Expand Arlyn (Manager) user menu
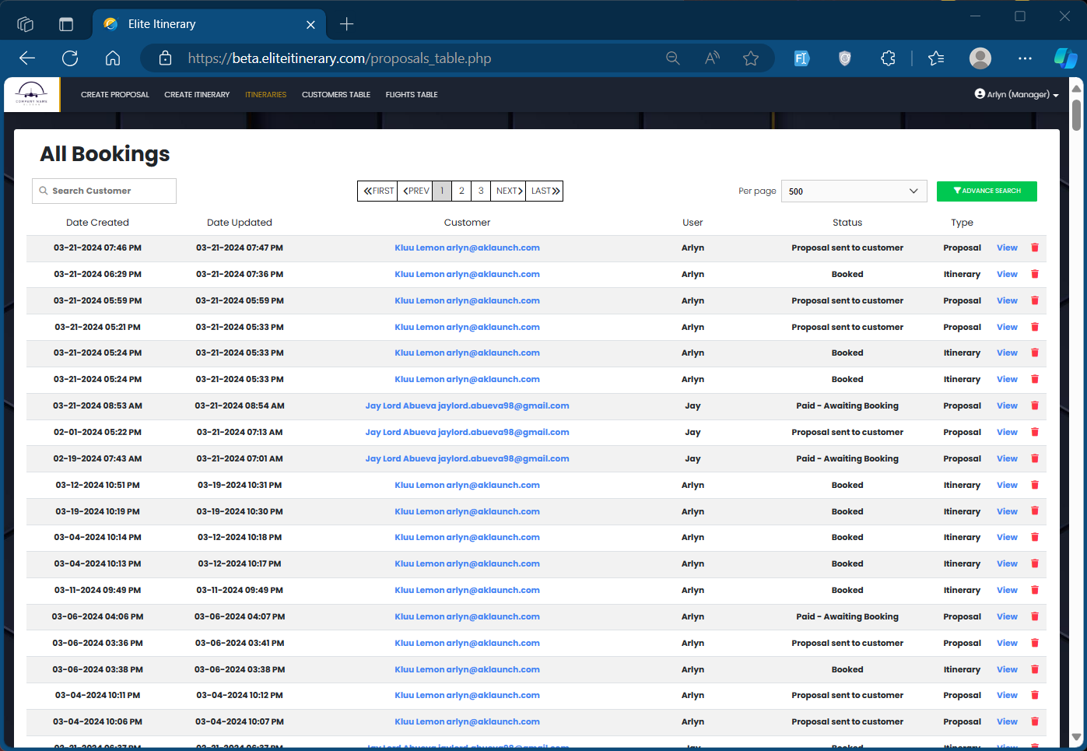Screen dimensions: 1087x751 pyautogui.click(x=1016, y=94)
